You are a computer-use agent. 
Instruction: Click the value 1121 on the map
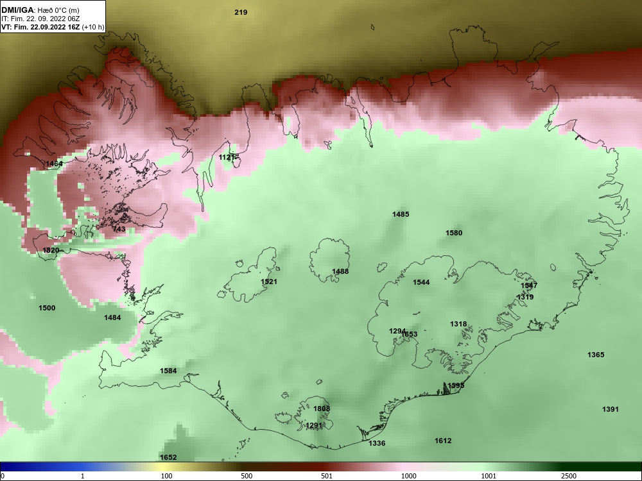pyautogui.click(x=227, y=158)
